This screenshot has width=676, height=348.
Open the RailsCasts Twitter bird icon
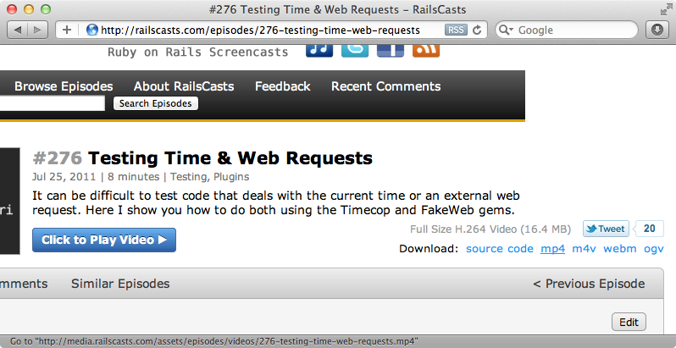[355, 49]
